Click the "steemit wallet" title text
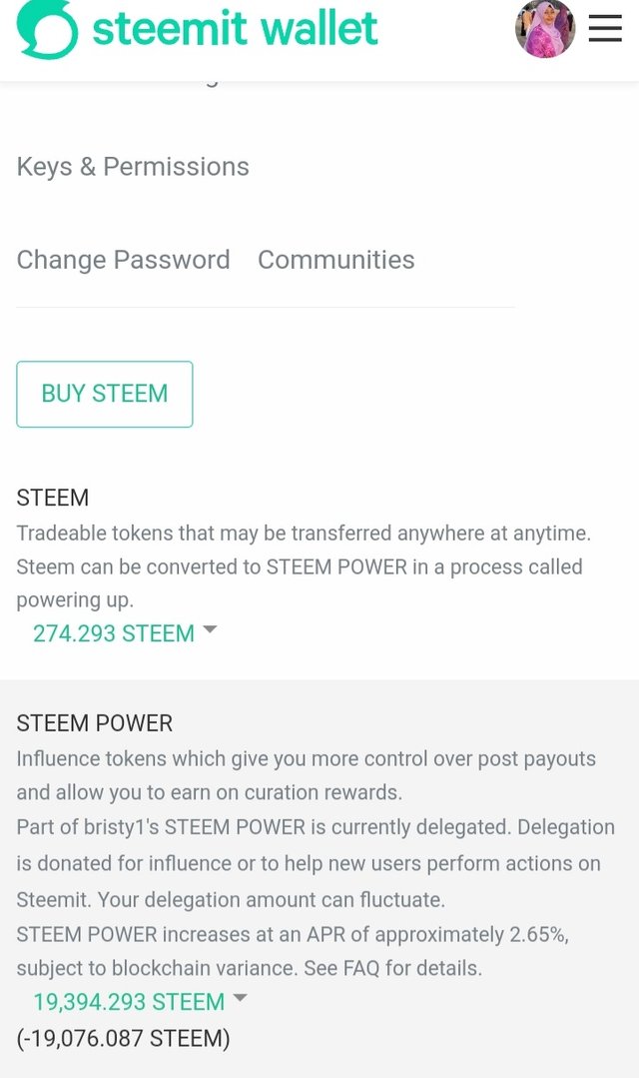 coord(235,30)
